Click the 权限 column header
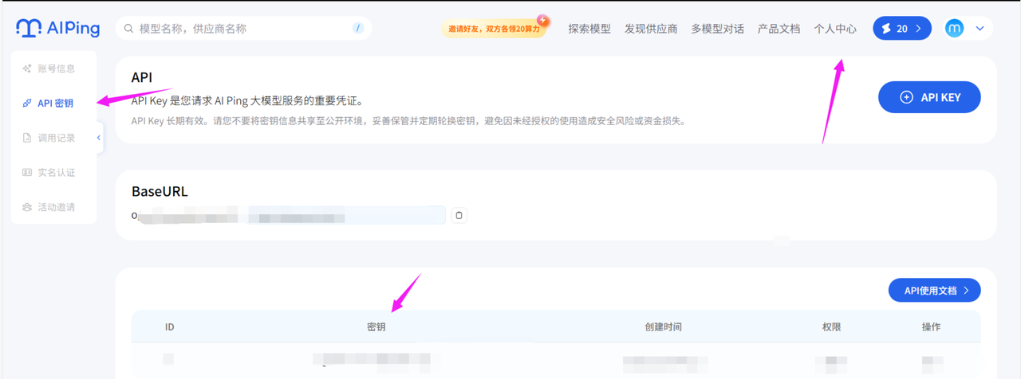Image resolution: width=1021 pixels, height=379 pixels. click(x=831, y=327)
